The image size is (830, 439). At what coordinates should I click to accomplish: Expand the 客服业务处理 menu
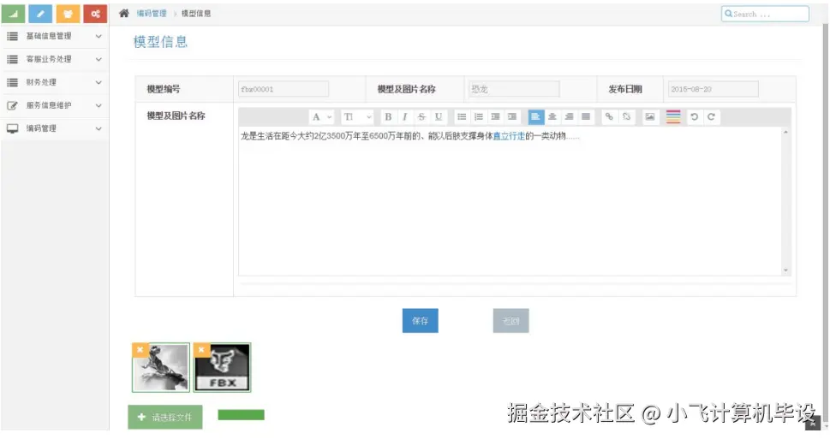(x=55, y=59)
